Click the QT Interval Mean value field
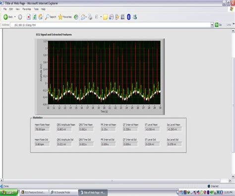This screenshot has height=196, width=235. point(130,130)
